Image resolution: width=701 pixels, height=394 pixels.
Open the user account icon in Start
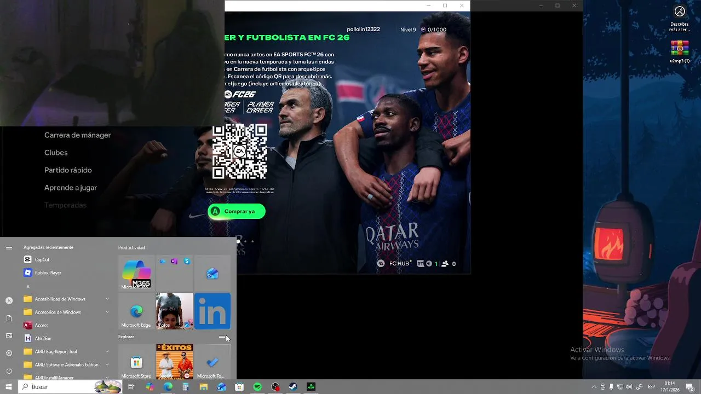[9, 300]
